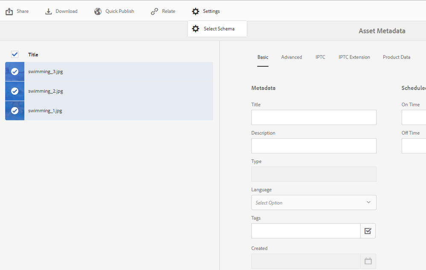This screenshot has height=270, width=426.
Task: Expand the Language Select Option dropdown
Action: pos(307,202)
